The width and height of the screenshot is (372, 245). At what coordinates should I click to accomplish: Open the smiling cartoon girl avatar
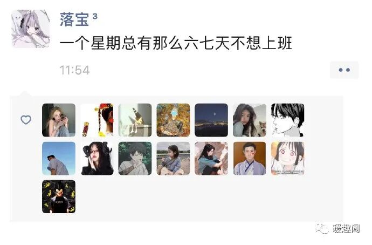coord(288,158)
